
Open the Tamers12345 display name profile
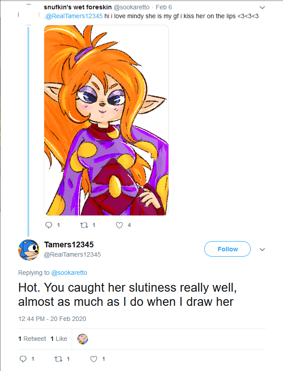(69, 245)
